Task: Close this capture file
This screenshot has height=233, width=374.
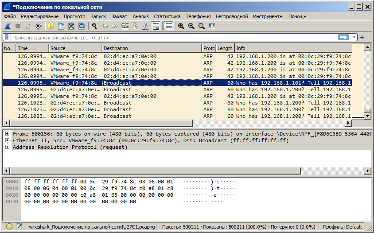Action: point(71,26)
